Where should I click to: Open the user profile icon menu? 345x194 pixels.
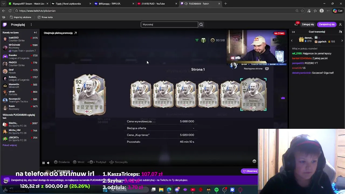click(x=340, y=24)
